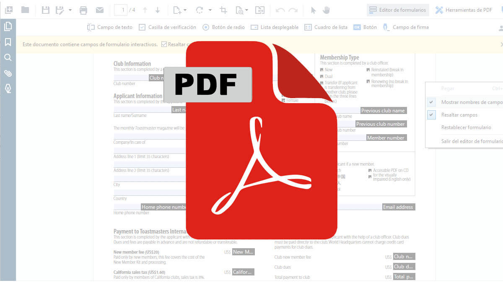The height and width of the screenshot is (283, 503).
Task: Select the arrow pointer tool
Action: tap(314, 10)
